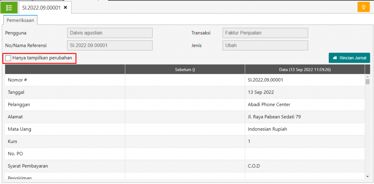Image resolution: width=374 pixels, height=184 pixels.
Task: Select the Pelanggan row Abadi Phone Center
Action: (x=185, y=104)
